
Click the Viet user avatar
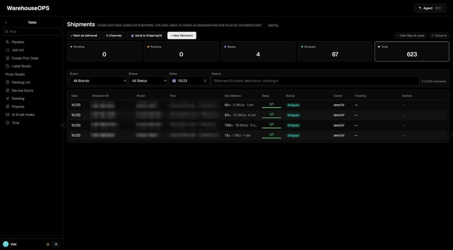[6, 244]
